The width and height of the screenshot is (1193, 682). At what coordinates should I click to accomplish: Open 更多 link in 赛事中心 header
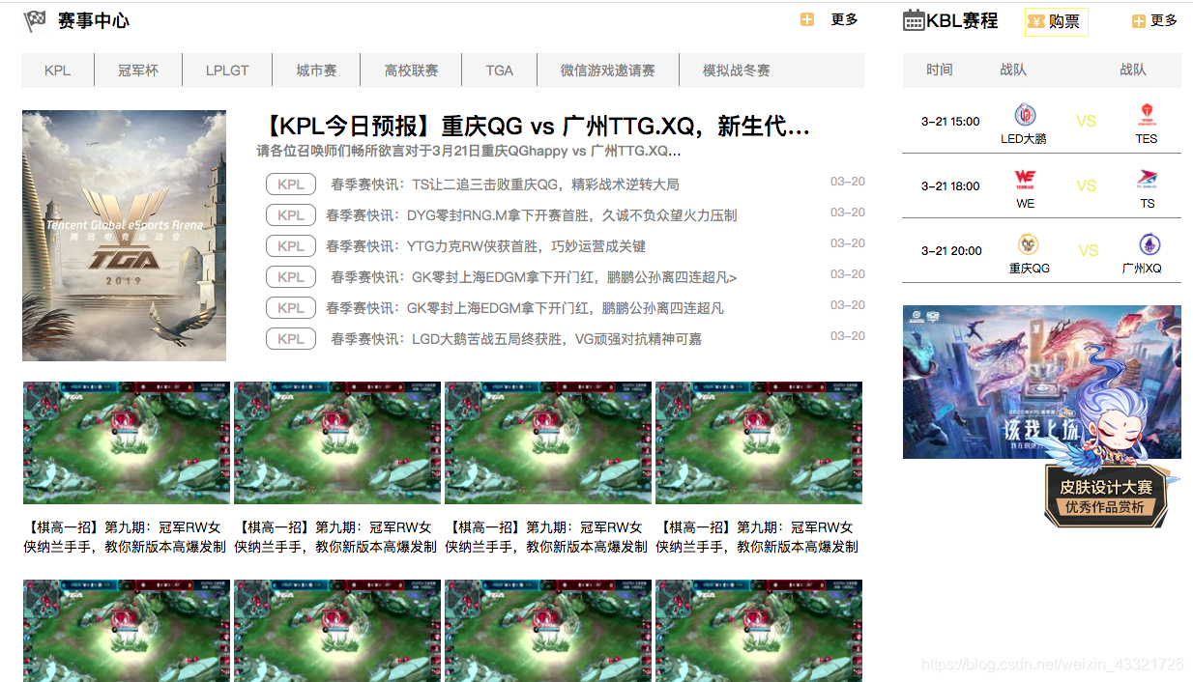[844, 19]
